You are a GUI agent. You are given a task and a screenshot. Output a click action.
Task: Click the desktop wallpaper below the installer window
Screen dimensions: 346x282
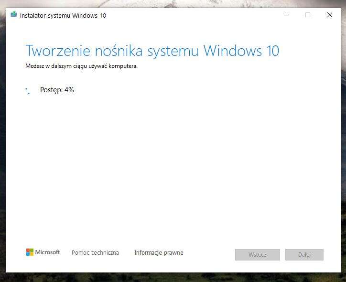tap(173, 278)
